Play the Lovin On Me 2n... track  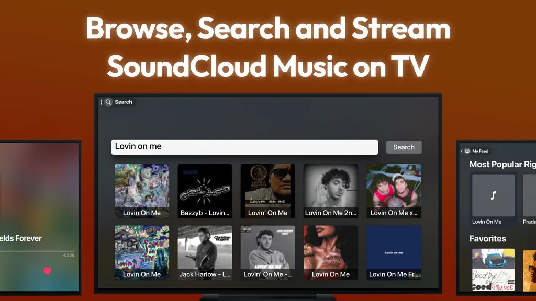pos(331,191)
